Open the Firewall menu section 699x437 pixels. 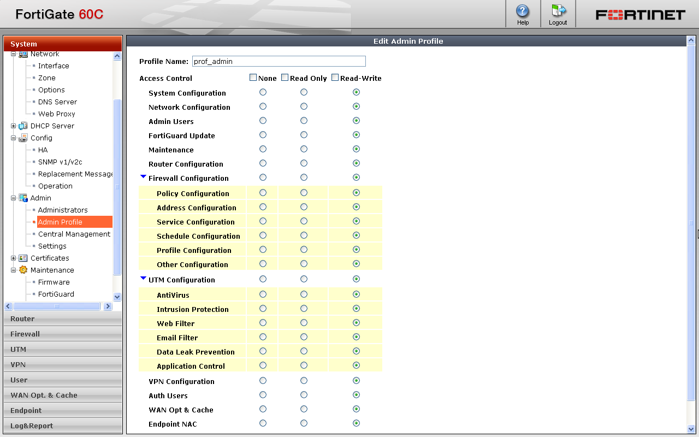tap(63, 334)
